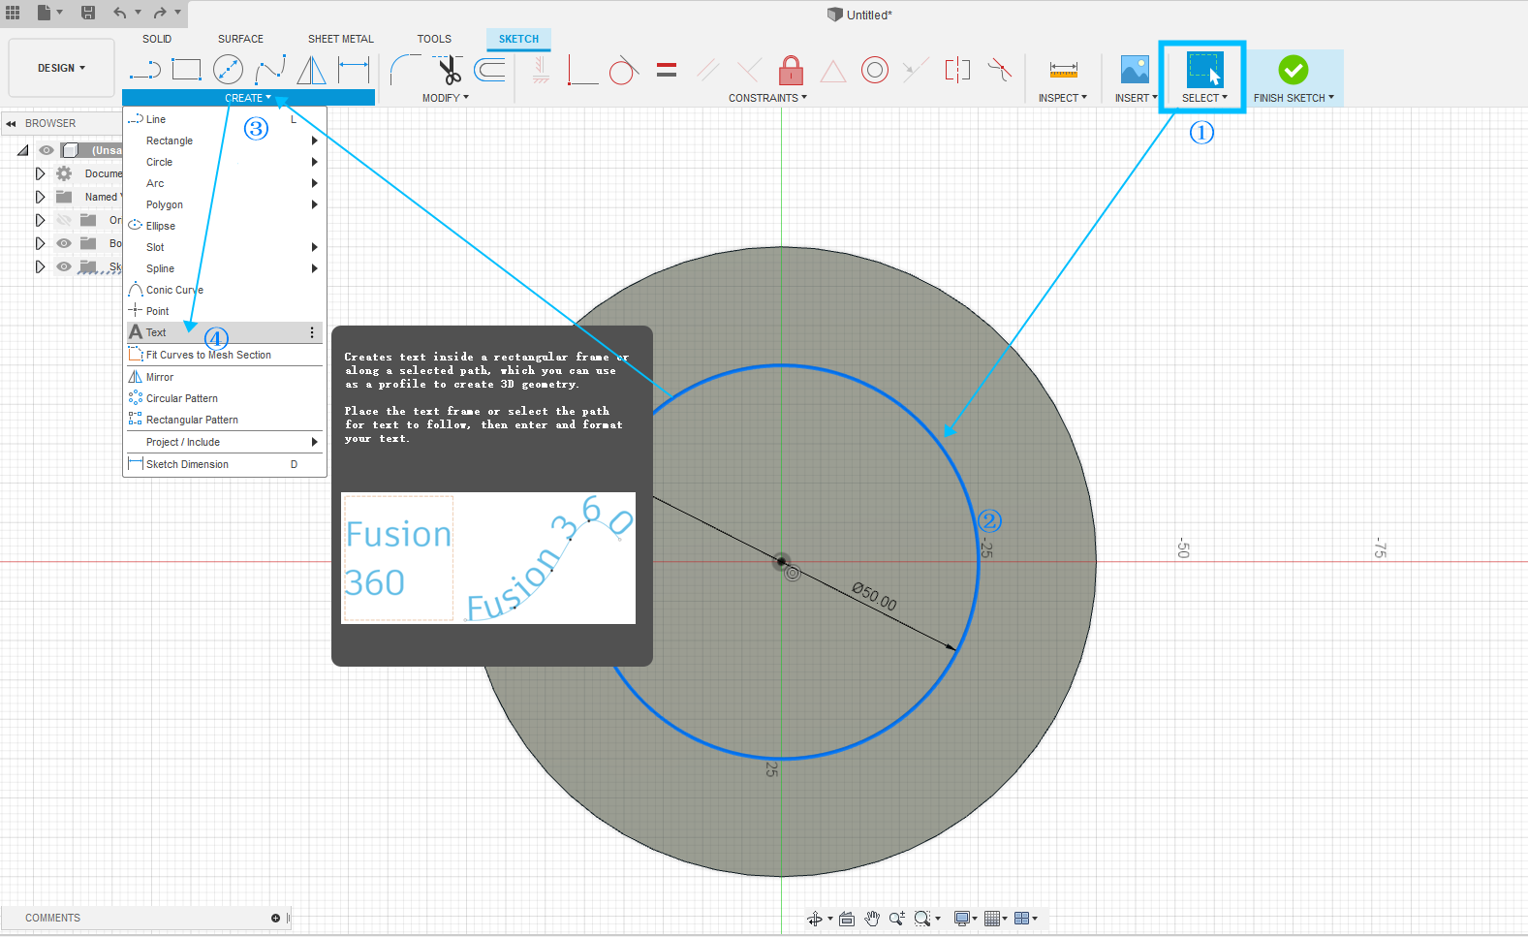This screenshot has height=937, width=1528.
Task: Toggle visibility eye of the Bodies folder
Action: (64, 243)
